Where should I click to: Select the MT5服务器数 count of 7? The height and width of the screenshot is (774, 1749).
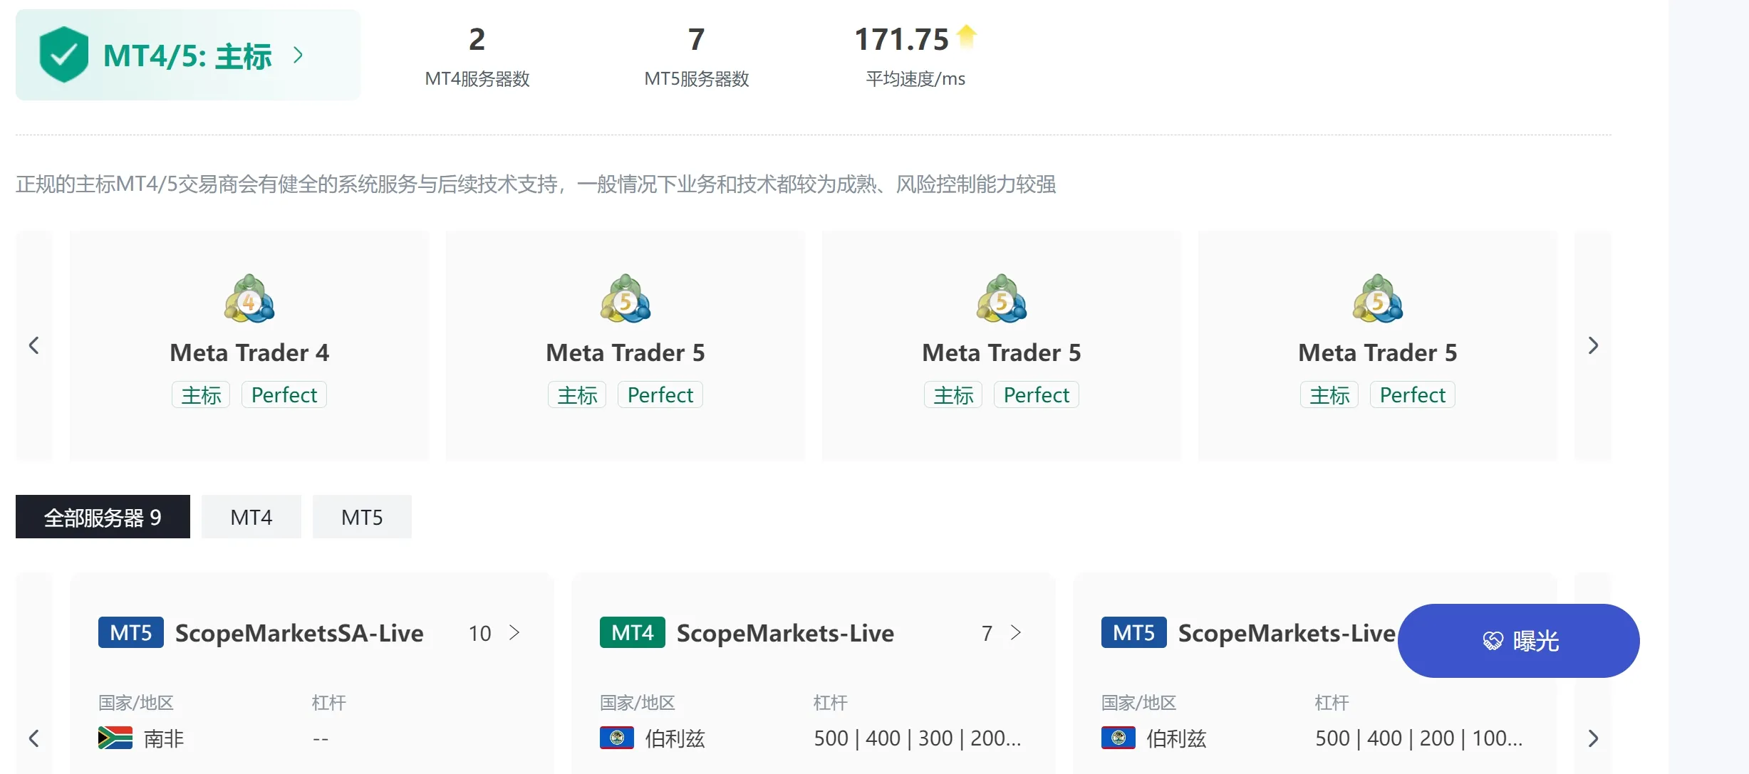point(696,39)
